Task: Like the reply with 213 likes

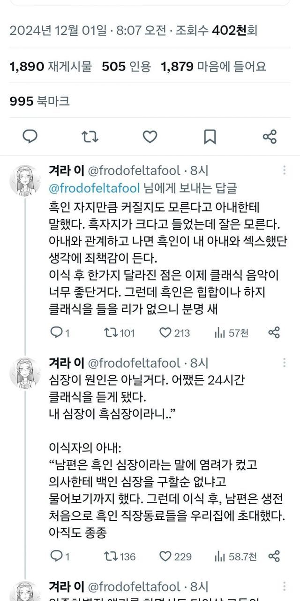Action: coord(165,333)
